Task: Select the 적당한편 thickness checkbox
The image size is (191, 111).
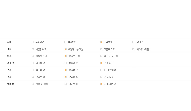Action: [65, 42]
